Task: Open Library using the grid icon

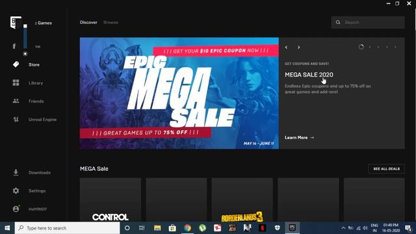Action: [16, 83]
